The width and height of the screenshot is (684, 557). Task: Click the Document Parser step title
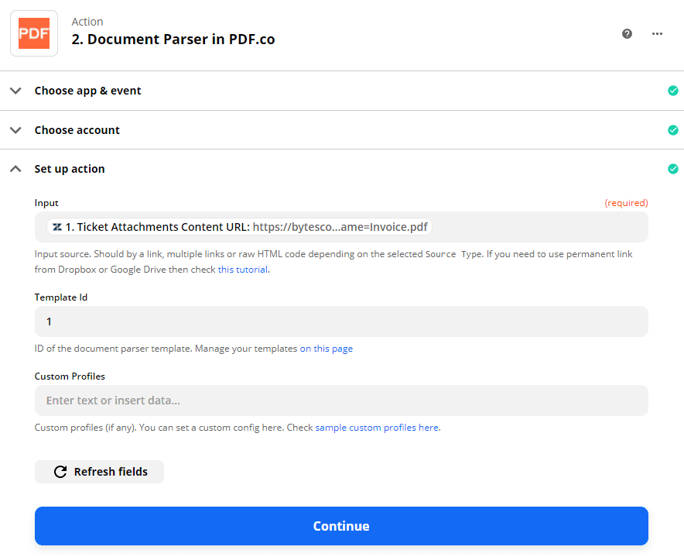173,39
